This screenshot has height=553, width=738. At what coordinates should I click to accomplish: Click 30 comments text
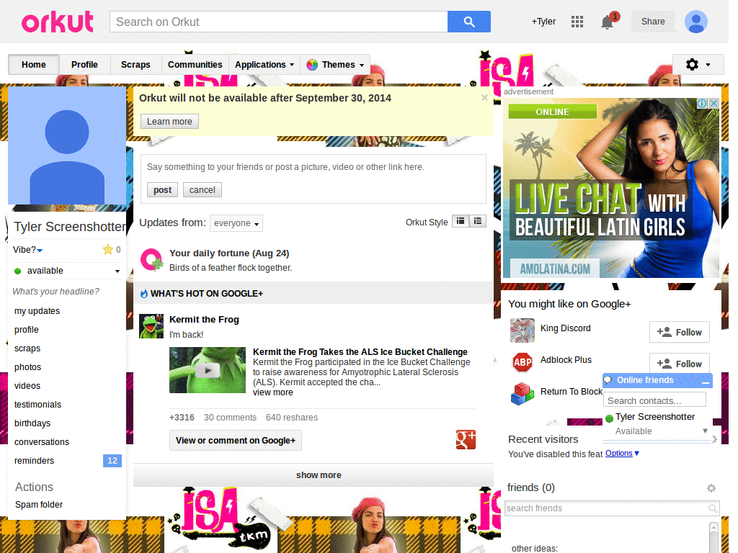pyautogui.click(x=230, y=418)
